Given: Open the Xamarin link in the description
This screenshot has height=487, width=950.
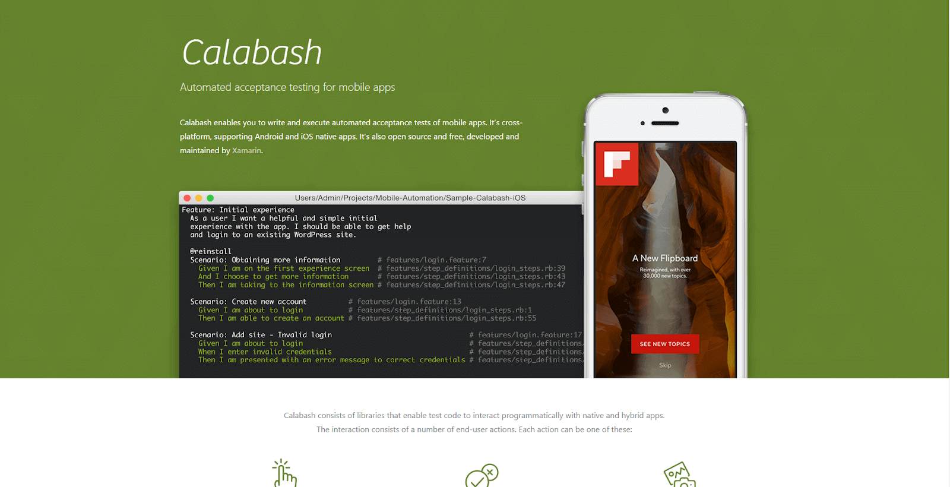Looking at the screenshot, I should [x=246, y=151].
